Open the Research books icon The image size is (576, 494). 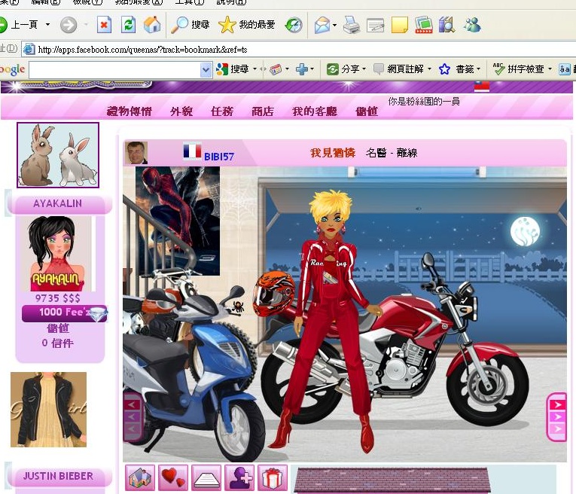tap(446, 25)
